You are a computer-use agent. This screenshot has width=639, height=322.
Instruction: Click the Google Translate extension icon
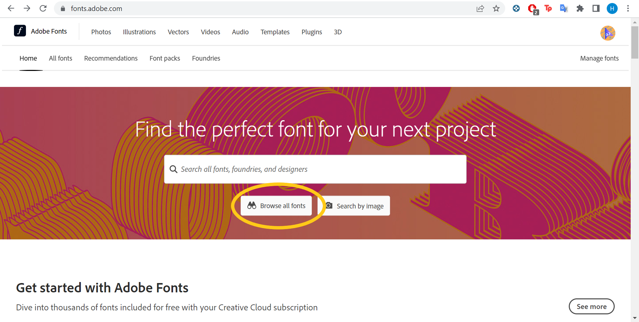click(x=564, y=9)
